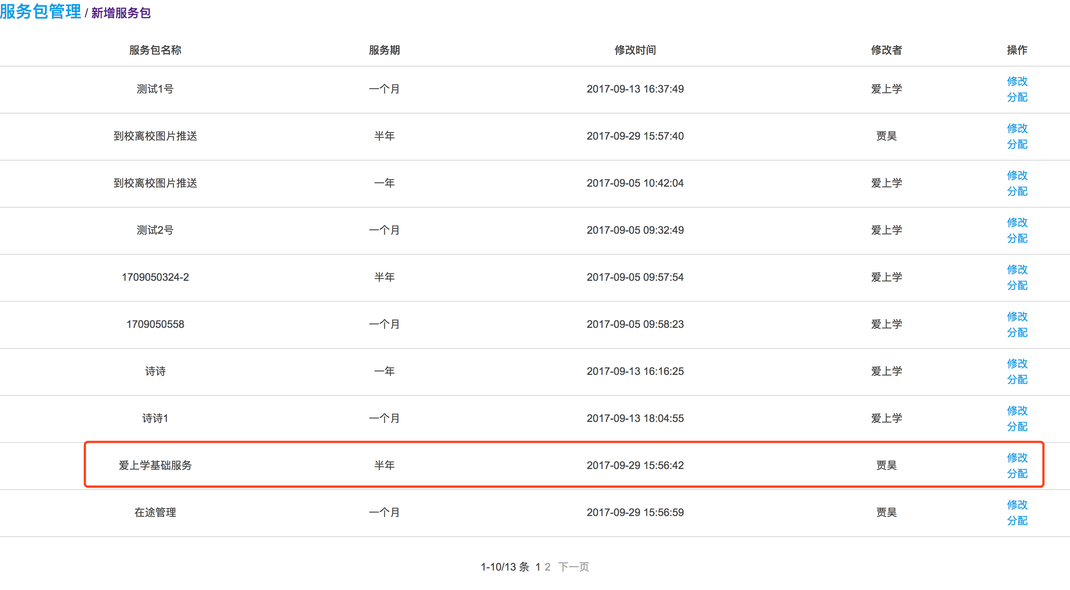Viewport: 1070px width, 590px height.
Task: Click 分配 in the 诗诗 一年 row
Action: pos(1017,379)
